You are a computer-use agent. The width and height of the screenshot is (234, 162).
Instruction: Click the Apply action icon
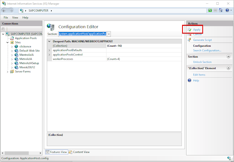189,30
